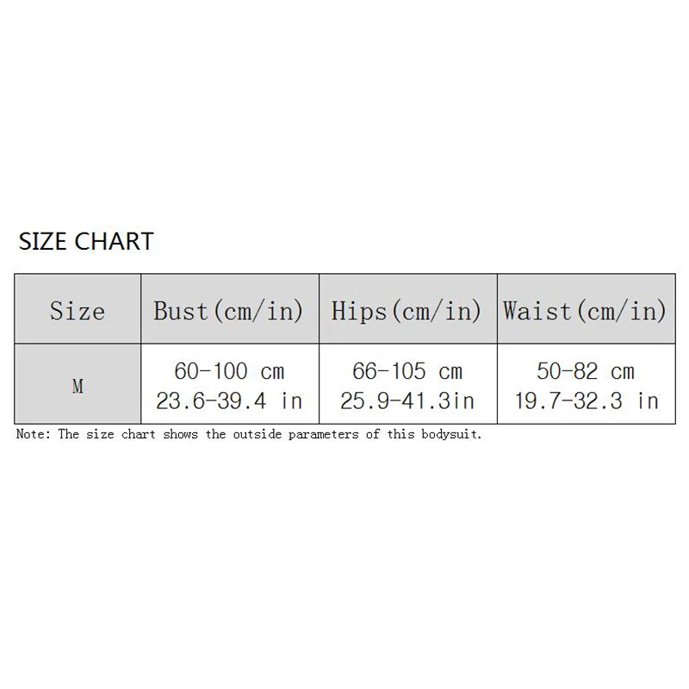
Task: Select the hips value 25.9-41.3in
Action: [x=407, y=400]
